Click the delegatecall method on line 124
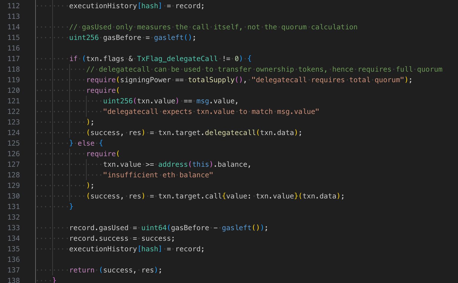Screen dimensions: 458x283 point(230,133)
